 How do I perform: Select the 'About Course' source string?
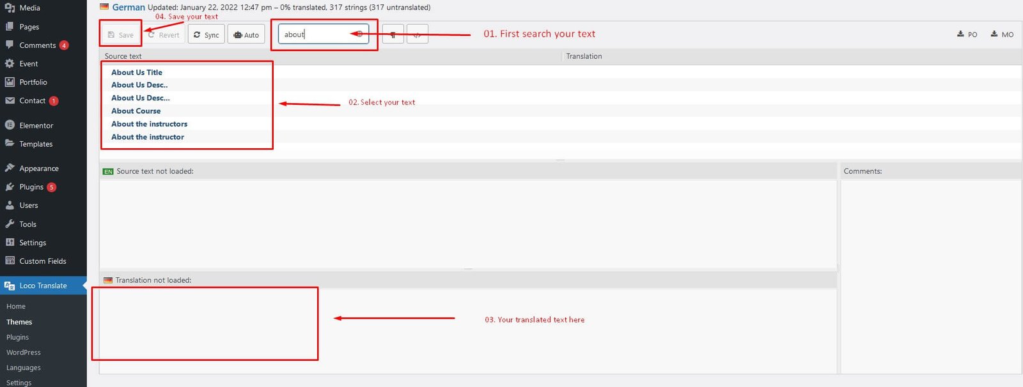[x=136, y=111]
